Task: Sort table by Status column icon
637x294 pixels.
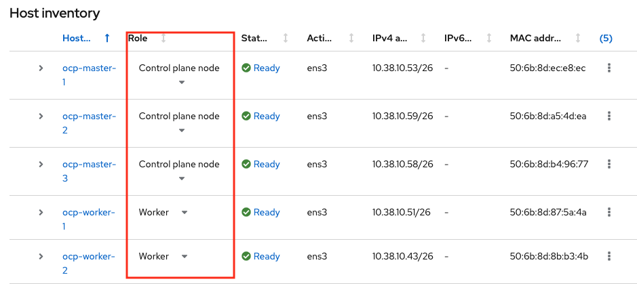Action: (286, 39)
